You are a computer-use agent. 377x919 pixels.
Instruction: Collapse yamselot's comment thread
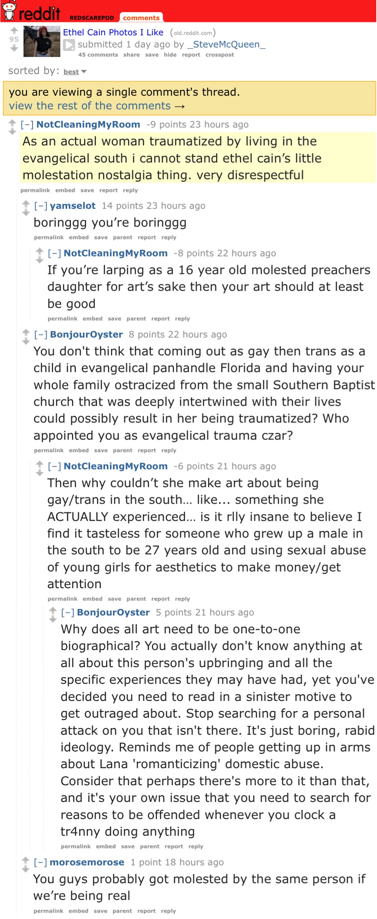pos(41,206)
